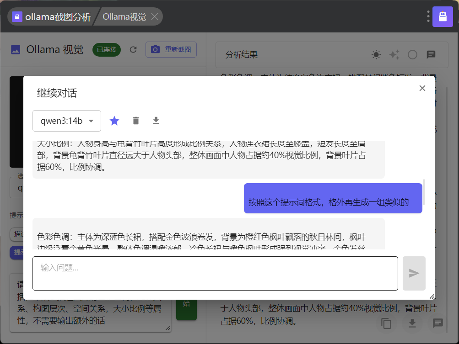Screen dimensions: 459x344
Task: Open the qwen3:14b model dropdown
Action: pos(67,121)
